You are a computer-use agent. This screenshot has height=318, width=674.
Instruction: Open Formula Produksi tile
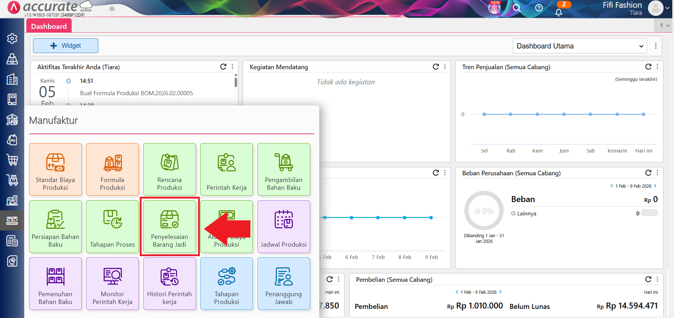112,169
